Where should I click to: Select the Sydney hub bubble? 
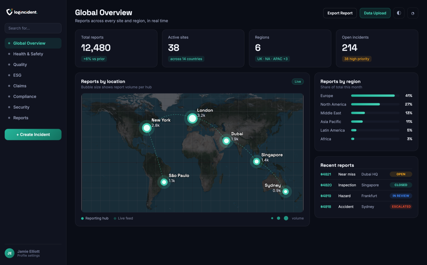tap(286, 191)
